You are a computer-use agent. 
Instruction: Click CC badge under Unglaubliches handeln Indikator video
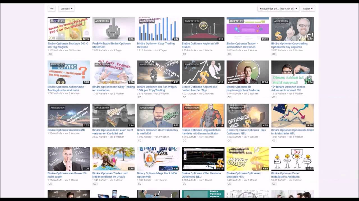pos(184,141)
